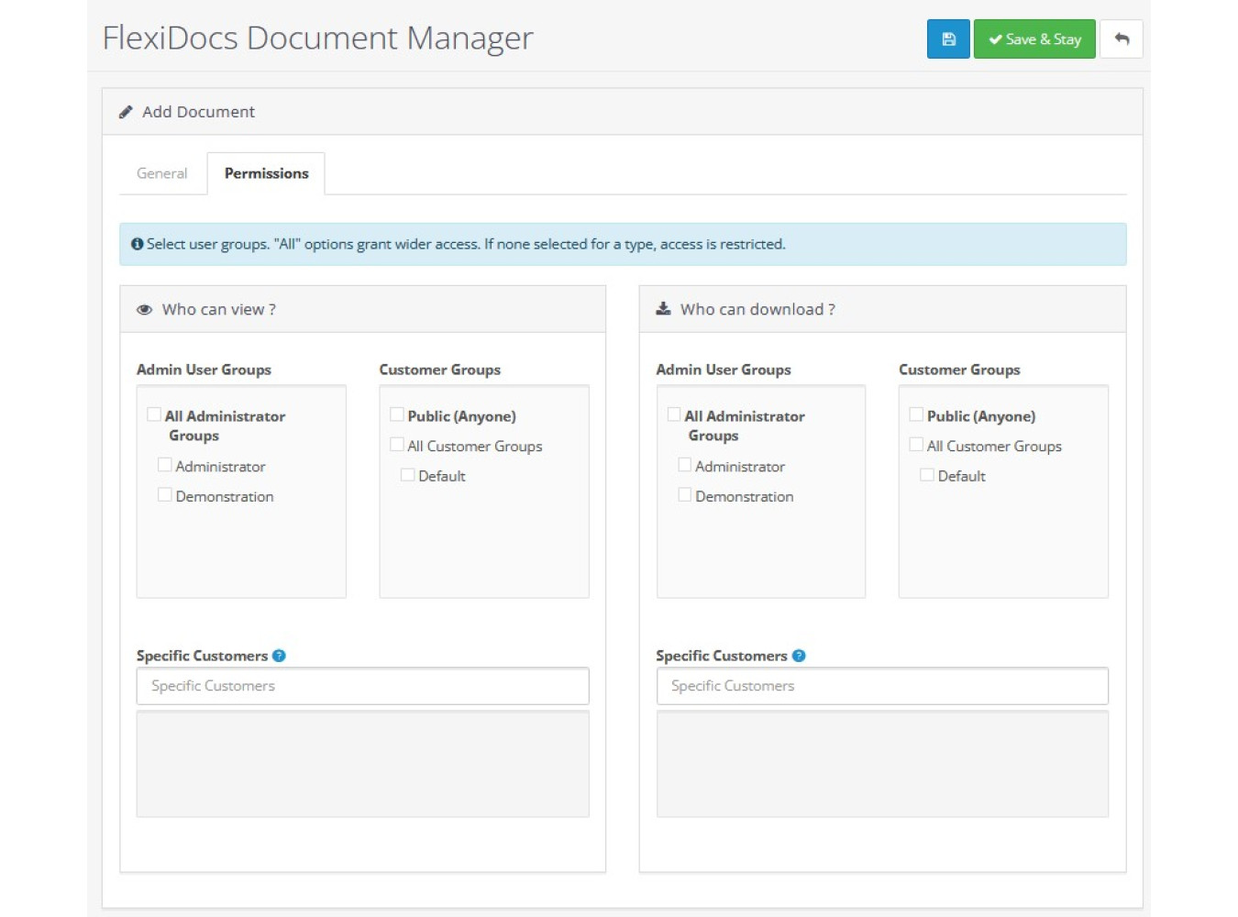The image size is (1238, 917).
Task: Toggle Administrator checkbox in view panel
Action: pos(165,465)
